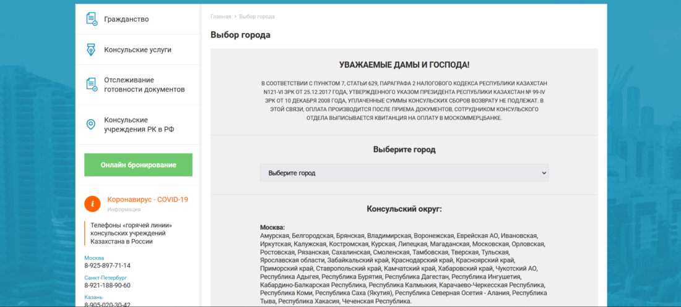Click the document tracking icon in sidebar

point(91,85)
